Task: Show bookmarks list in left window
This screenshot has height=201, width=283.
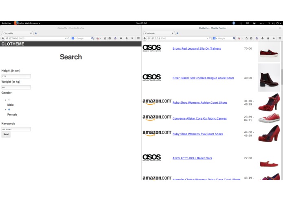Action: pos(110,38)
